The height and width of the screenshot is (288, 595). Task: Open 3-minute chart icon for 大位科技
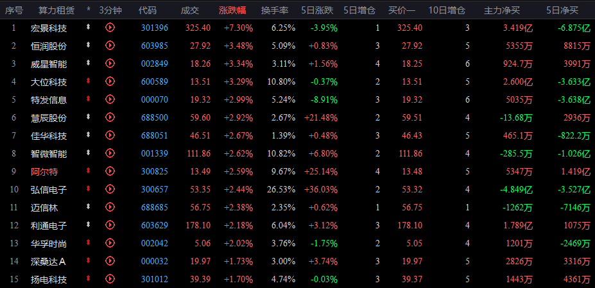(110, 81)
